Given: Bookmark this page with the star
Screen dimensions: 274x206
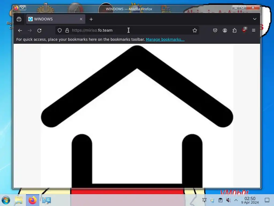Looking at the screenshot, I should tap(195, 30).
